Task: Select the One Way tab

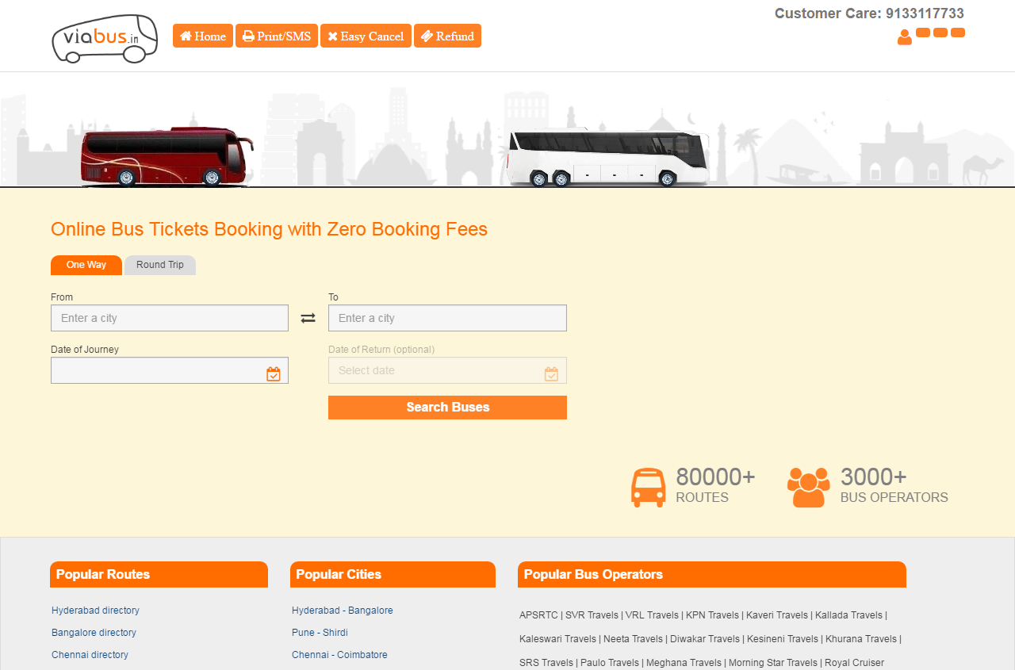Action: (86, 265)
